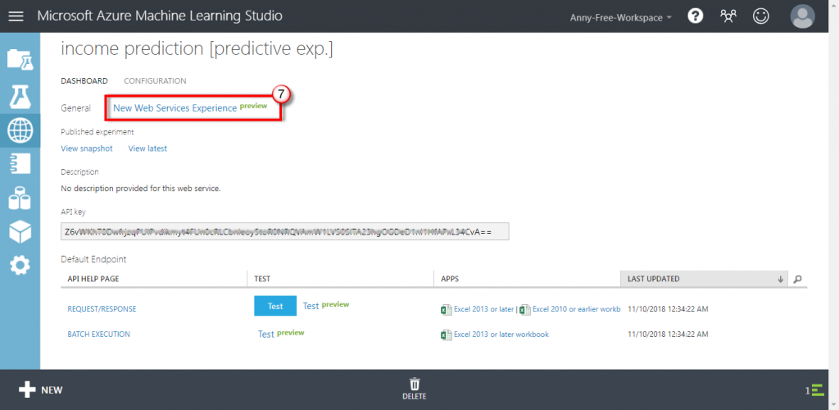Open the Notebooks sidebar icon
Image resolution: width=839 pixels, height=410 pixels.
tap(20, 164)
